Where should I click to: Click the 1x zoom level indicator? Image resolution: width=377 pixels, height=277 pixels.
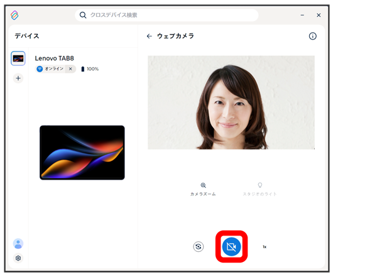(265, 247)
